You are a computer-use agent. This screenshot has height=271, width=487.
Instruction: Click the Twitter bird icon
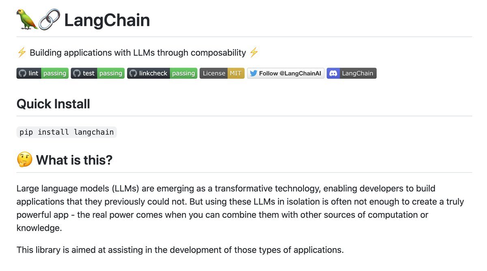pos(253,73)
